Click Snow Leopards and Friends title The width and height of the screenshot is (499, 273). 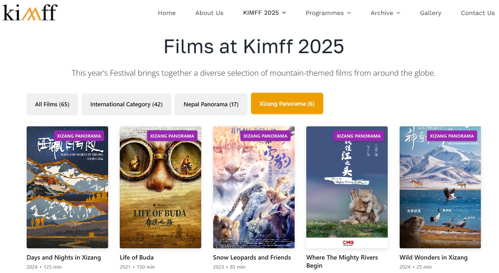pyautogui.click(x=252, y=257)
